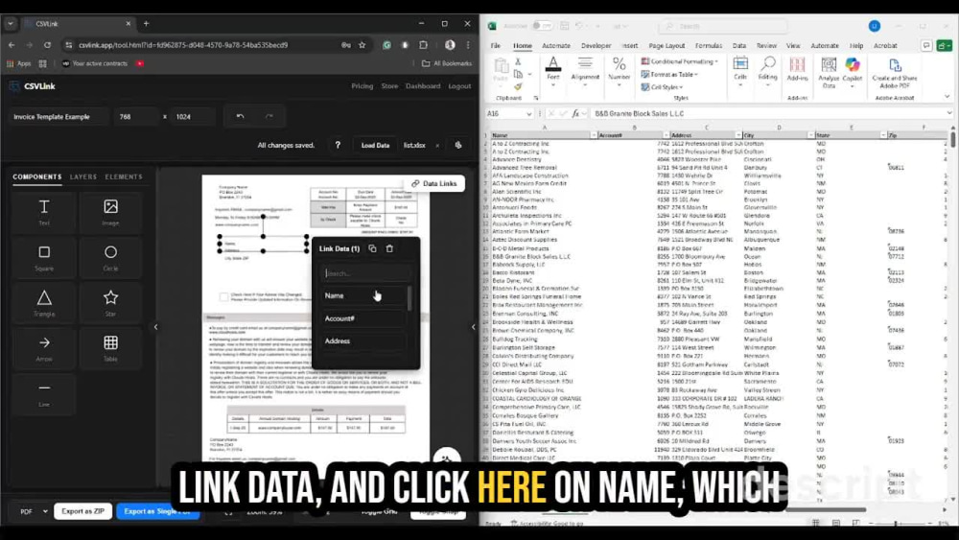The image size is (959, 540).
Task: Open the Page Layout ribbon tab
Action: pyautogui.click(x=667, y=46)
